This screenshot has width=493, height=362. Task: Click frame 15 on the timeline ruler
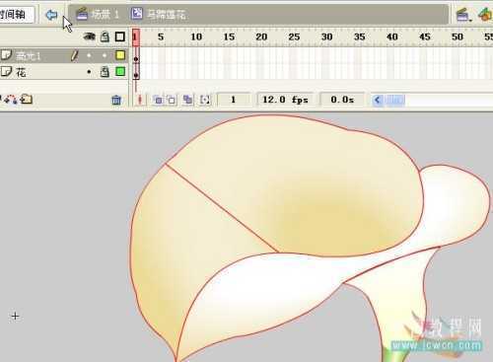pyautogui.click(x=229, y=36)
